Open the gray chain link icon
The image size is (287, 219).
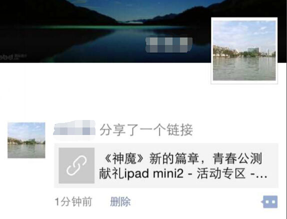point(76,165)
